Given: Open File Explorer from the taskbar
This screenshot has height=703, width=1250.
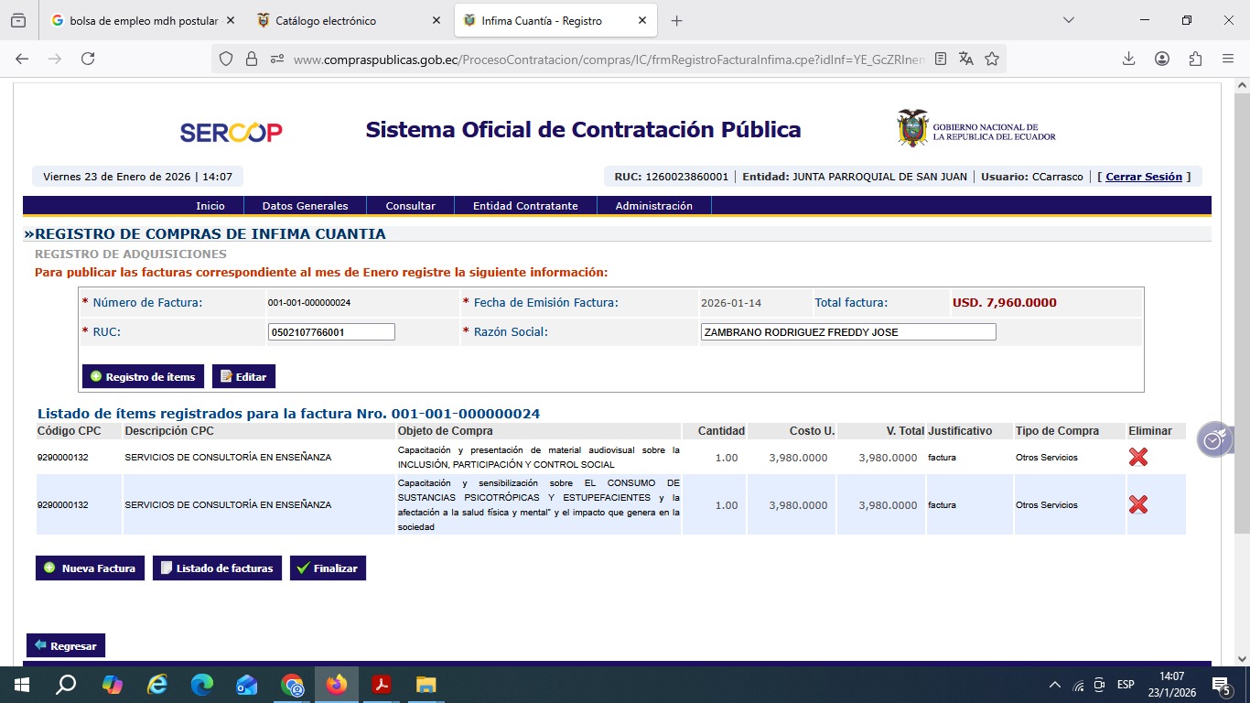Looking at the screenshot, I should (x=426, y=685).
